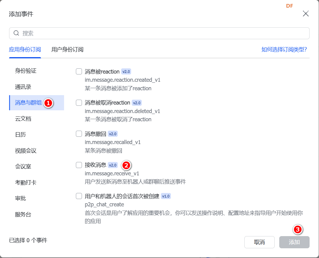Click the v2.0 badge beside 消息被reaction
The height and width of the screenshot is (258, 319).
click(126, 72)
